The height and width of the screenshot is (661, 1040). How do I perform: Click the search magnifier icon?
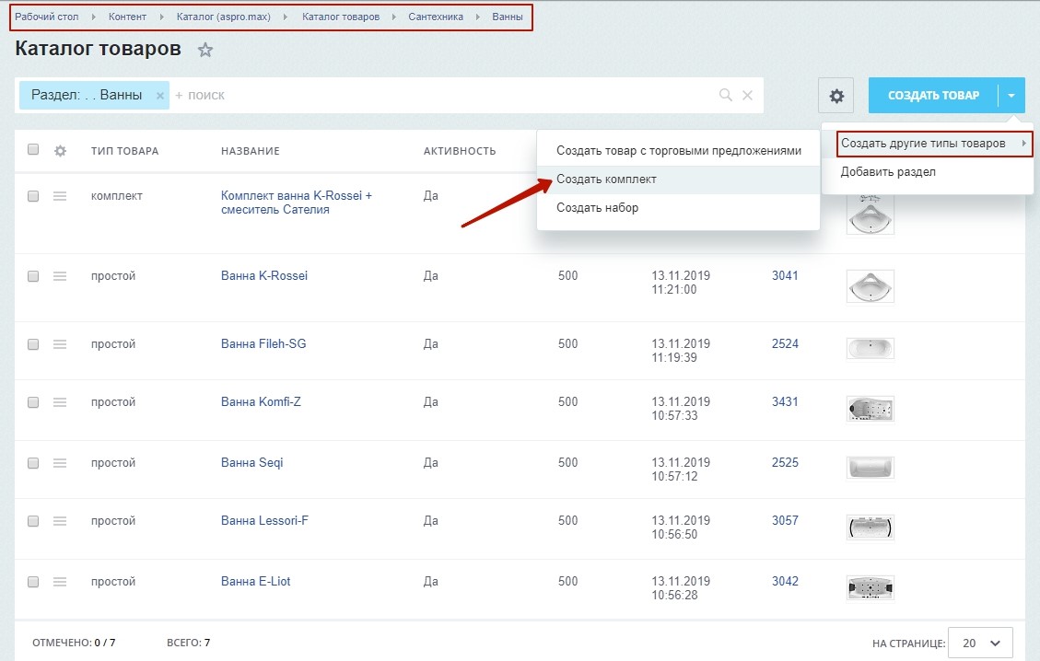pos(726,96)
